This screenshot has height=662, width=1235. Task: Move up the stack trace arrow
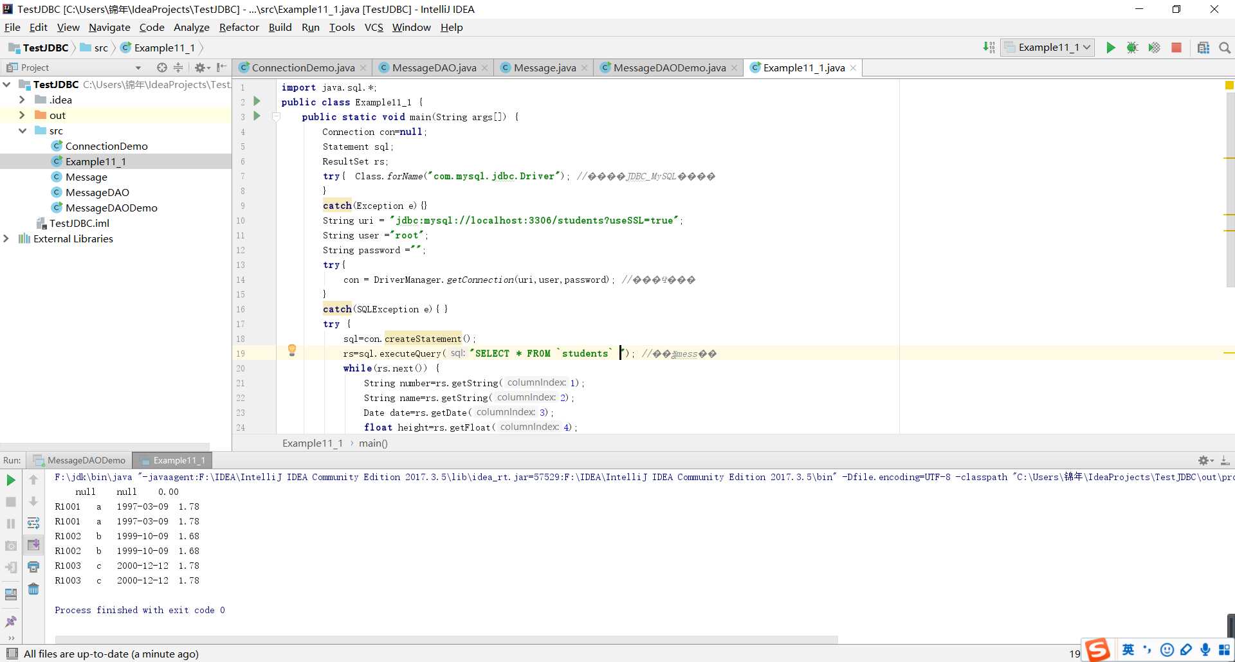(33, 480)
